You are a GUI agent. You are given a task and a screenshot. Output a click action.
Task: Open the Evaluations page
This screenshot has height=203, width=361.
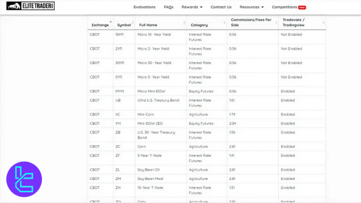coord(144,7)
